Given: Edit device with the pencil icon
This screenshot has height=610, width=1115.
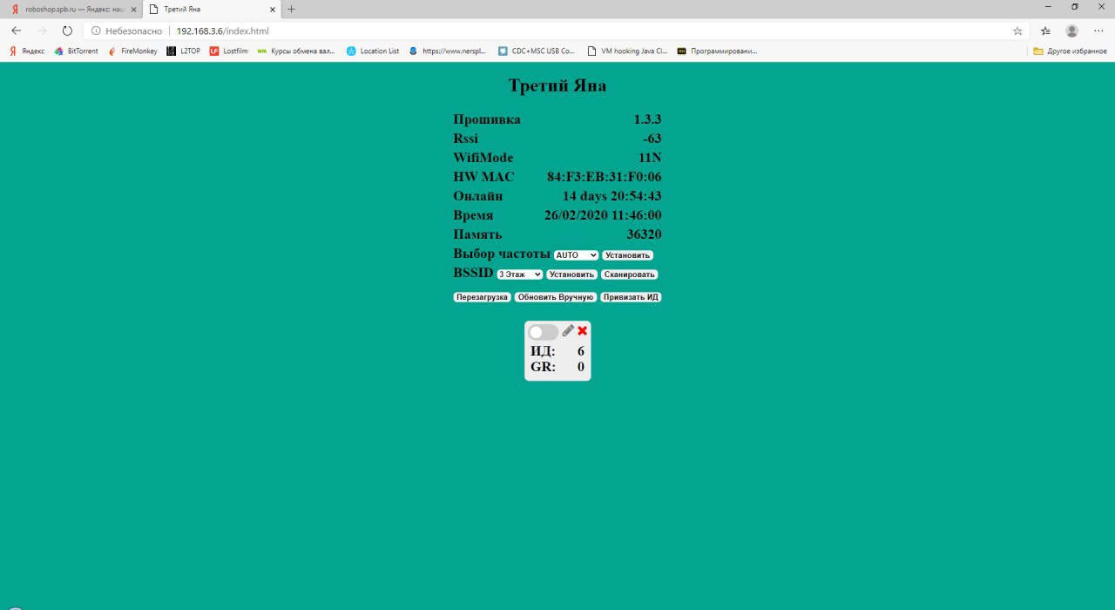Looking at the screenshot, I should [568, 331].
